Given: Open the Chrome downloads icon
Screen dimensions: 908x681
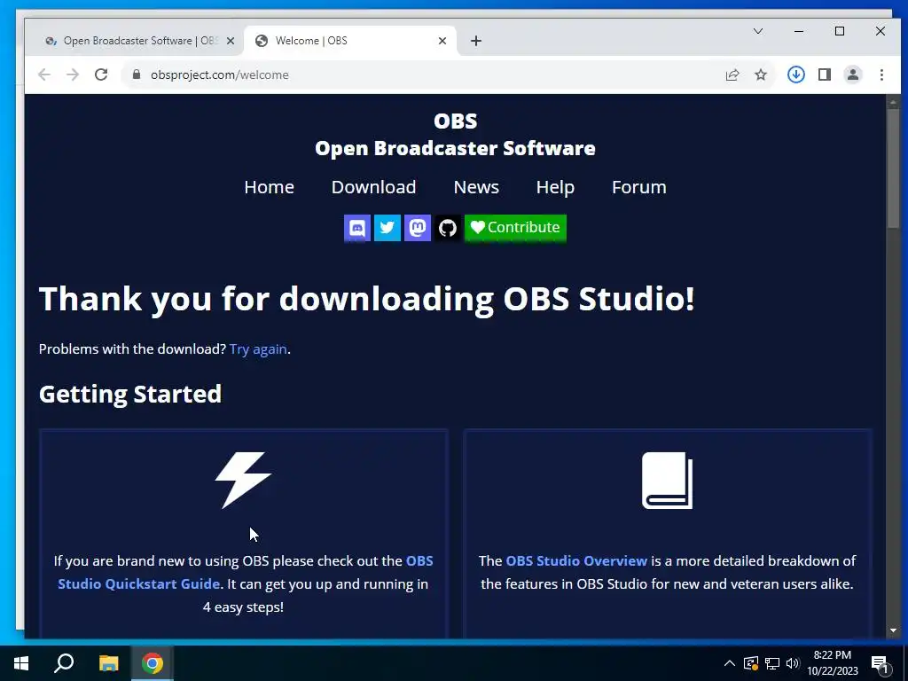Looking at the screenshot, I should coord(796,74).
